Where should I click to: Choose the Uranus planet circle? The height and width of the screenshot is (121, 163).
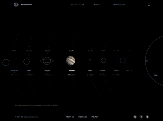(26, 62)
